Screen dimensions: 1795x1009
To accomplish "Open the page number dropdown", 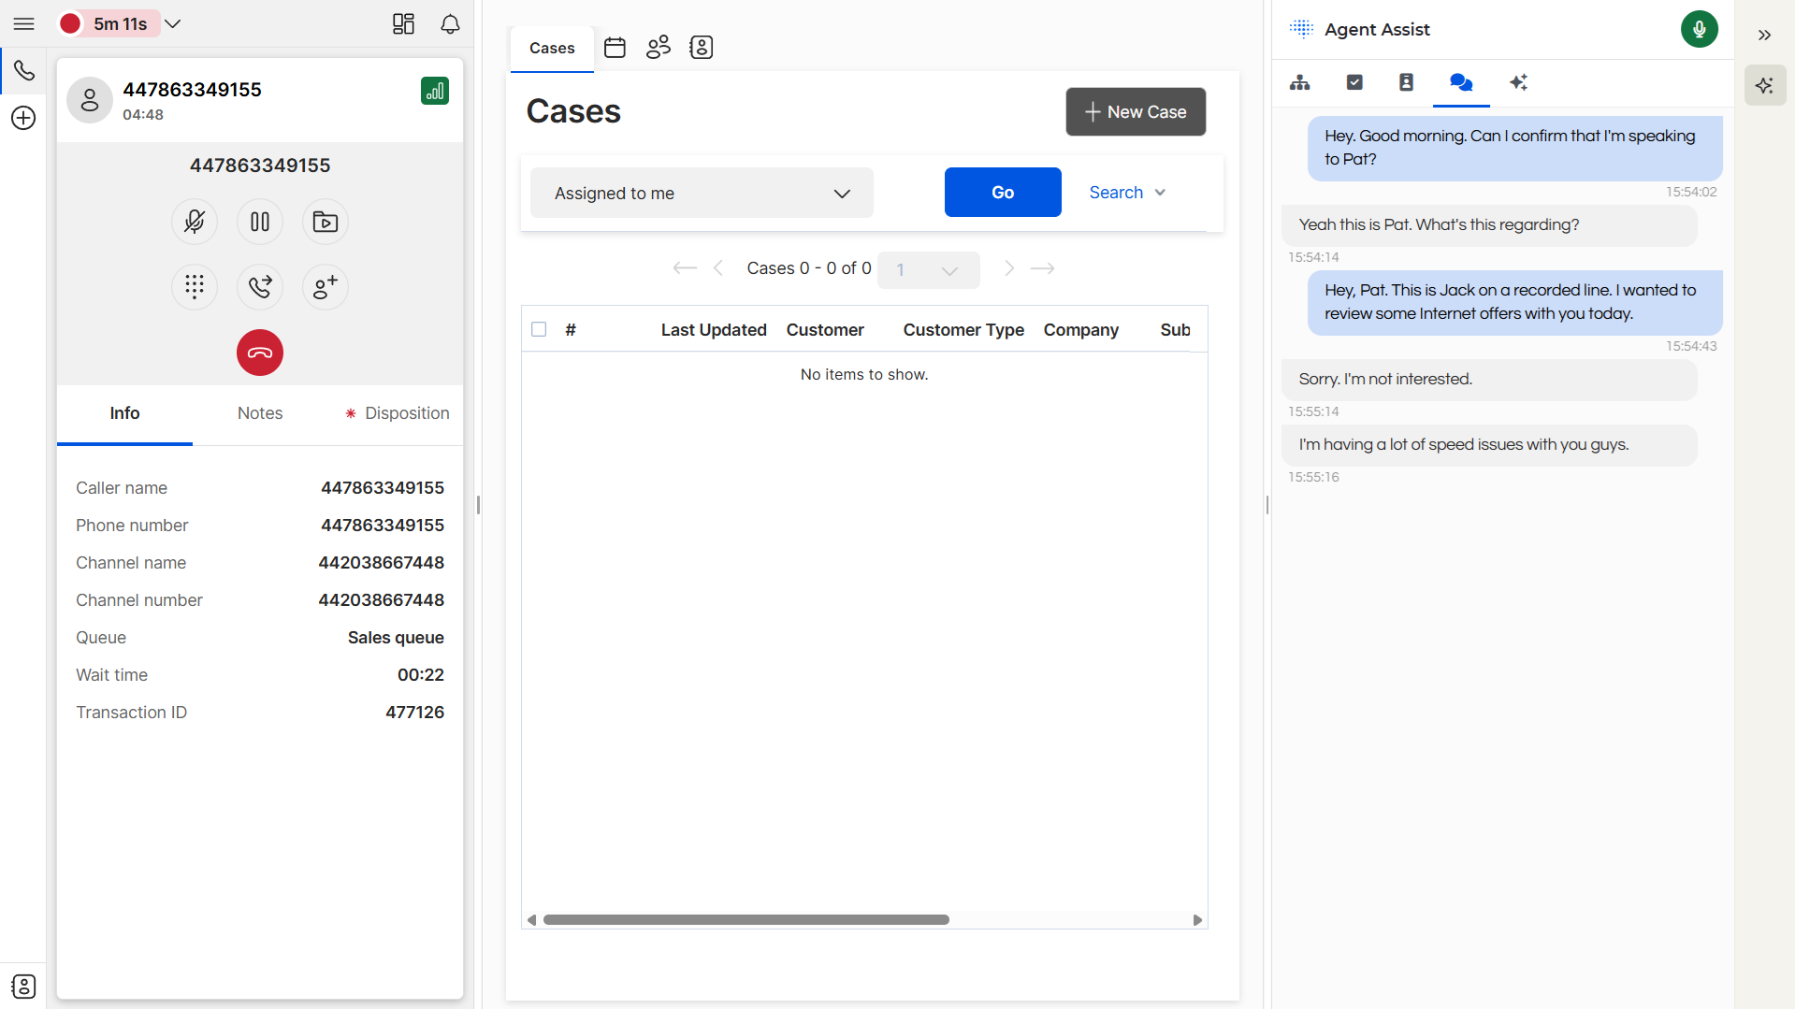I will (929, 270).
